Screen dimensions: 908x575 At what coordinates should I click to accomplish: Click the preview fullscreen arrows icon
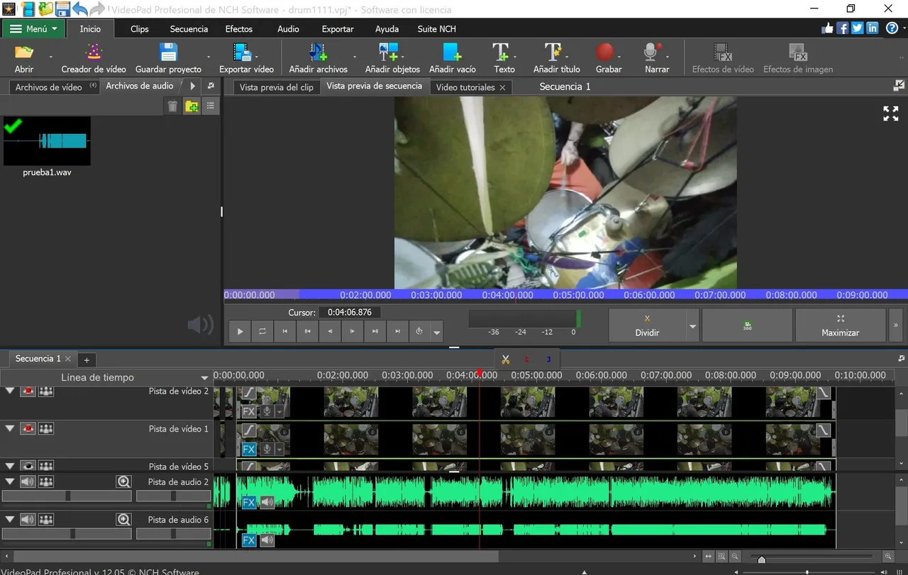click(891, 113)
